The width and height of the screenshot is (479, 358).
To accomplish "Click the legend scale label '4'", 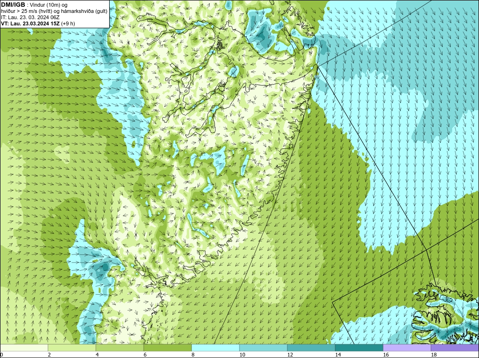I will (x=97, y=355).
